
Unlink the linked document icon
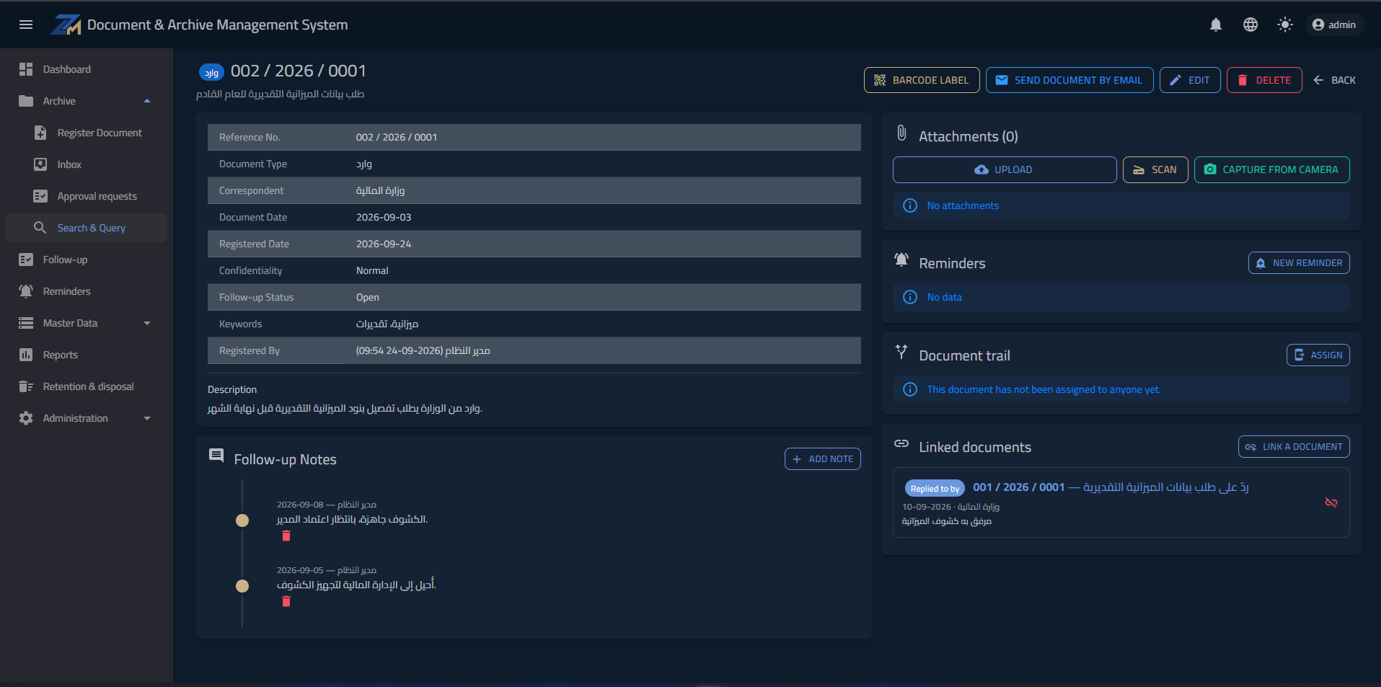1331,502
